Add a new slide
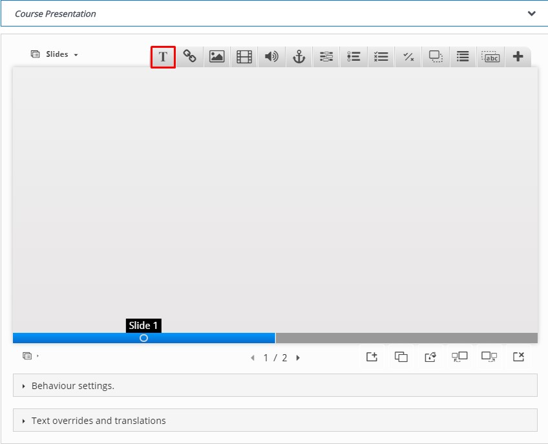 pos(372,357)
